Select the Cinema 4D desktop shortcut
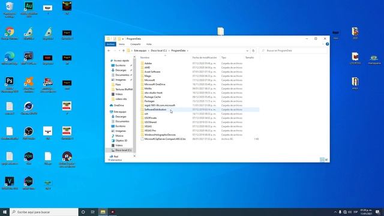Image resolution: width=384 pixels, height=216 pixels. pos(29,108)
